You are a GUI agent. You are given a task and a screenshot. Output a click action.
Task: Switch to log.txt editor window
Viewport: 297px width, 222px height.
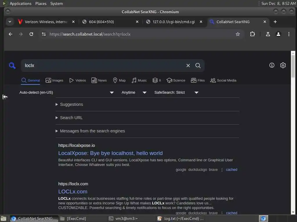tap(180, 219)
